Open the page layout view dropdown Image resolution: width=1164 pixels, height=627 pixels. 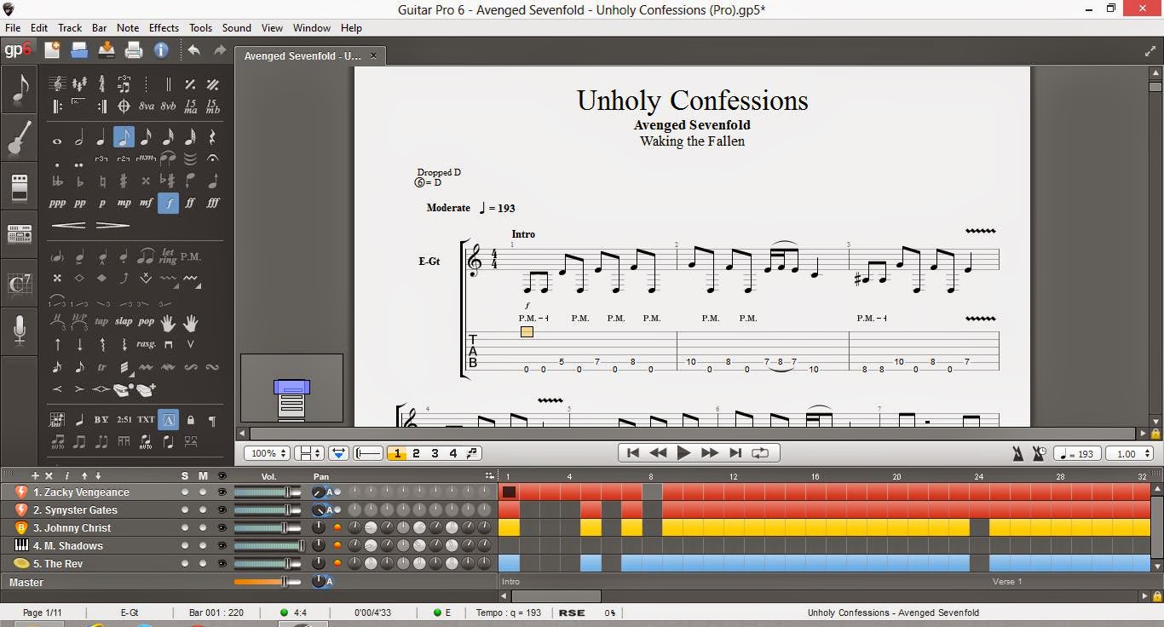(x=308, y=453)
